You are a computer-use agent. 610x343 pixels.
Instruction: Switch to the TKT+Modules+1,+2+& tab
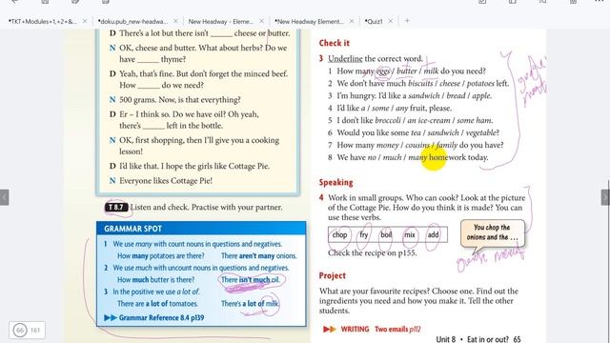click(x=42, y=21)
